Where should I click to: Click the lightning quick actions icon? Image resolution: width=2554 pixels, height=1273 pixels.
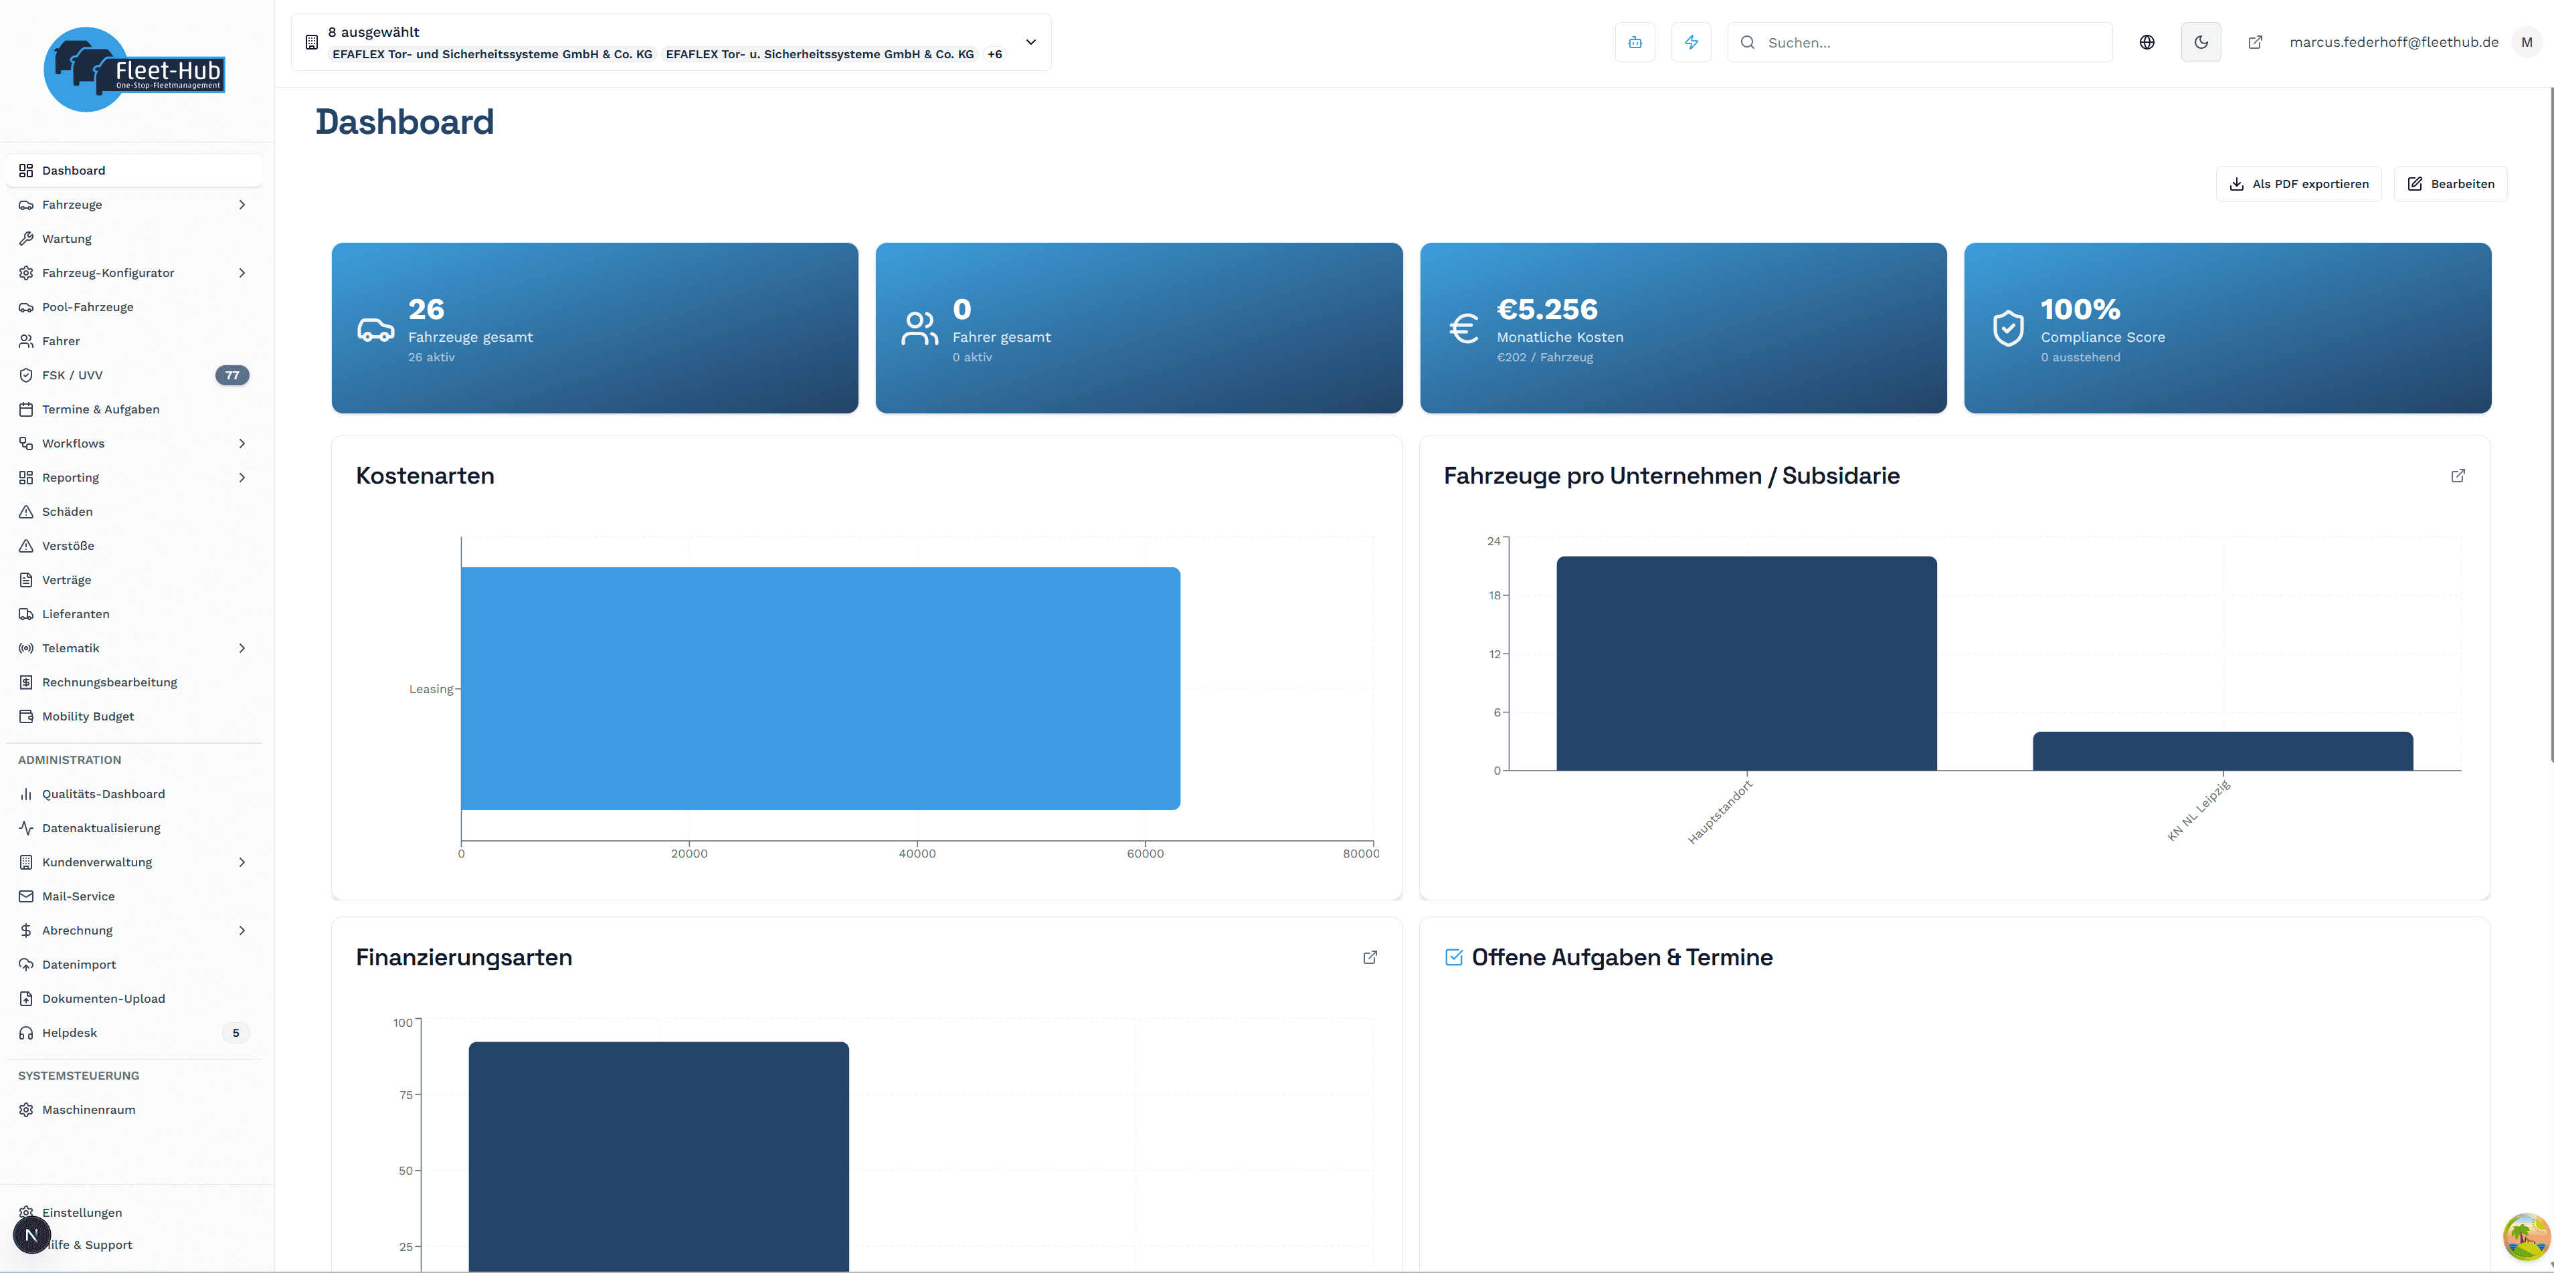point(1692,41)
